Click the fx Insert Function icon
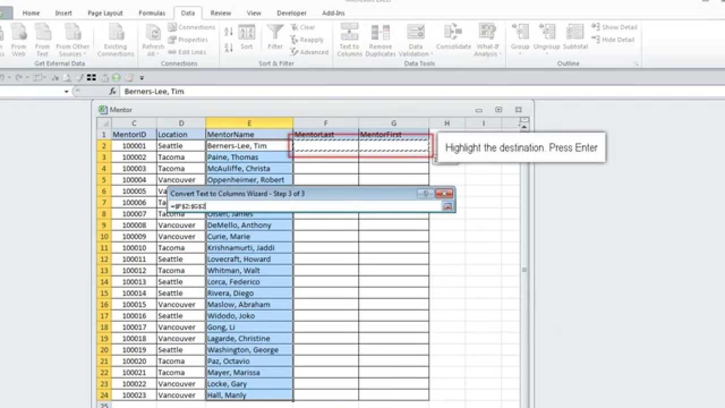The image size is (725, 408). click(x=113, y=91)
